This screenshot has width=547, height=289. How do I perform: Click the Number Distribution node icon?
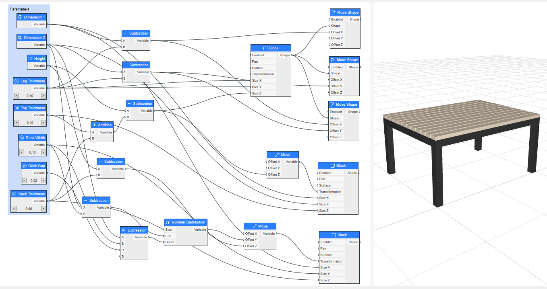tap(168, 222)
